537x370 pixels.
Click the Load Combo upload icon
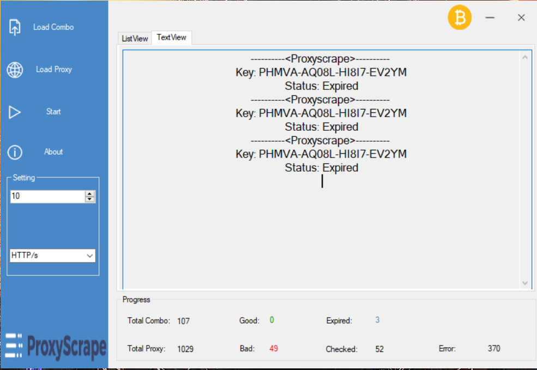(x=15, y=27)
